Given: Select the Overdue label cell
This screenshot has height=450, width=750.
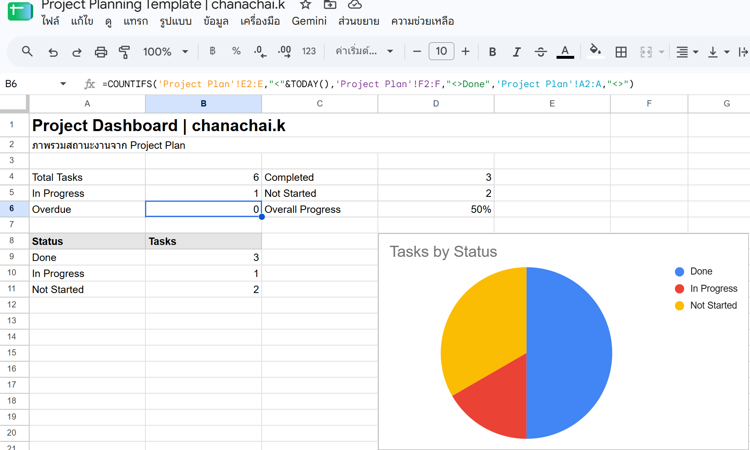Looking at the screenshot, I should (x=87, y=209).
